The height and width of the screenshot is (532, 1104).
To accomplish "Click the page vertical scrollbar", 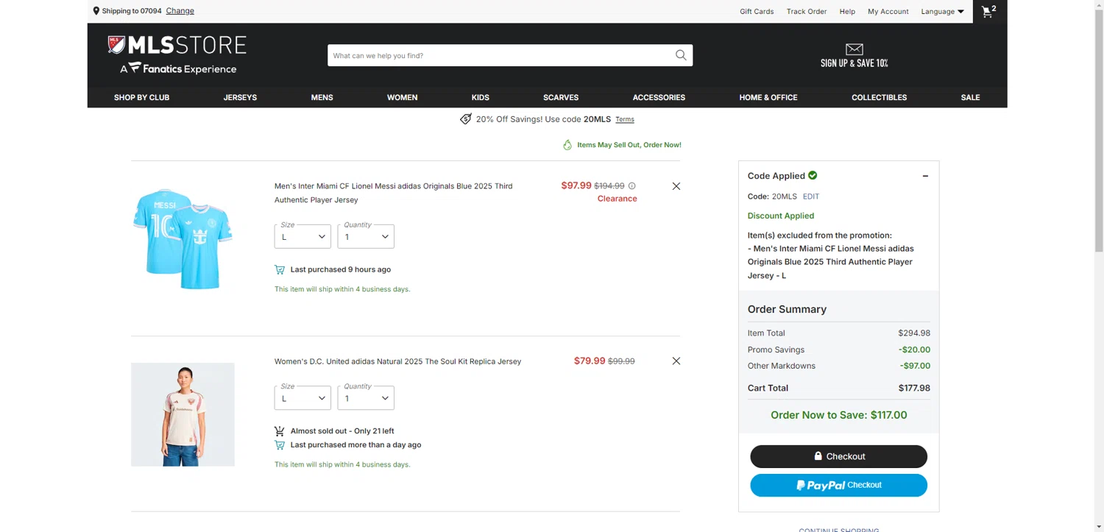I will 1099,132.
